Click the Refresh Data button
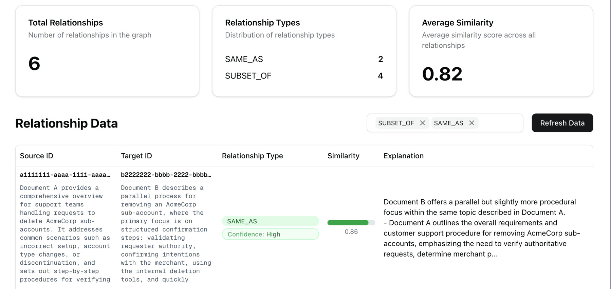This screenshot has height=289, width=611. tap(562, 123)
